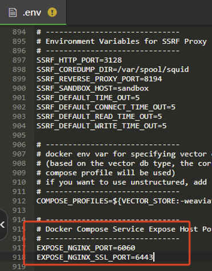Click the .env file icon in tab

point(13,13)
